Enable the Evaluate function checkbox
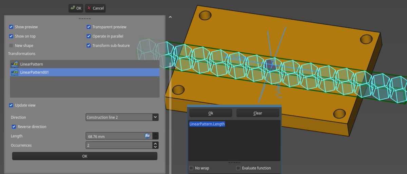The image size is (407, 174). [x=238, y=168]
